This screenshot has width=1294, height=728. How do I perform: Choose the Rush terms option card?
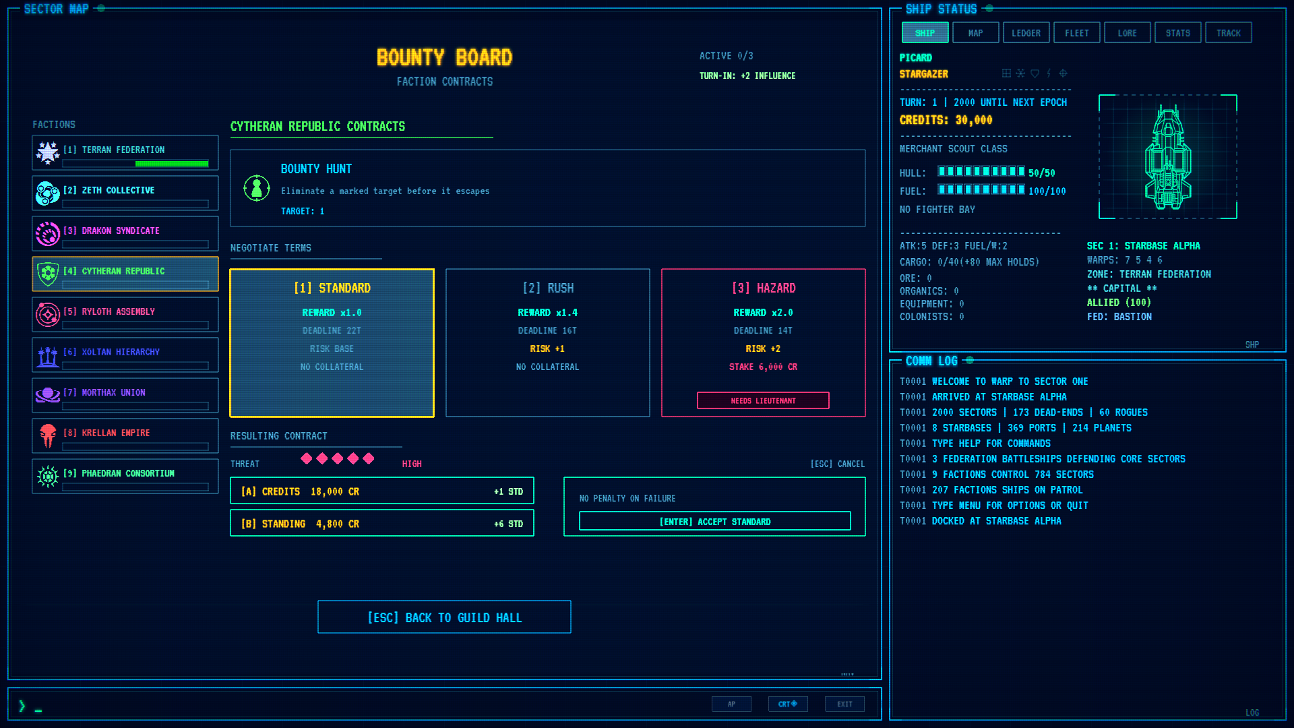coord(547,343)
